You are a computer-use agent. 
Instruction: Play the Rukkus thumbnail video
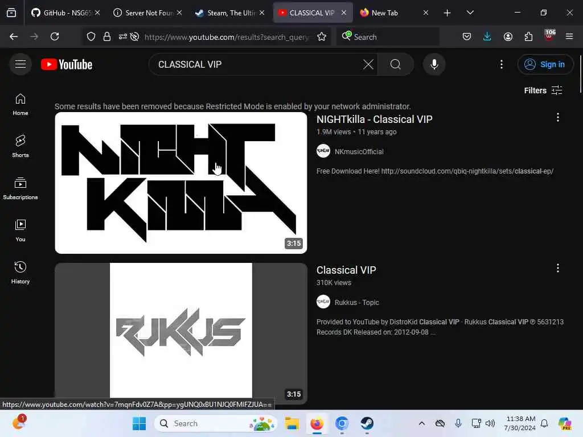[x=181, y=333]
